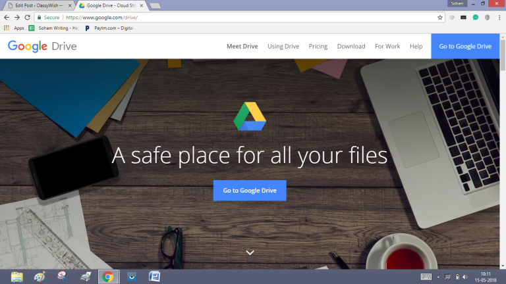Open the Download page link
506x284 pixels.
tap(351, 47)
